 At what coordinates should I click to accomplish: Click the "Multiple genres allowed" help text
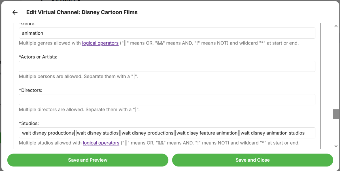(x=50, y=43)
